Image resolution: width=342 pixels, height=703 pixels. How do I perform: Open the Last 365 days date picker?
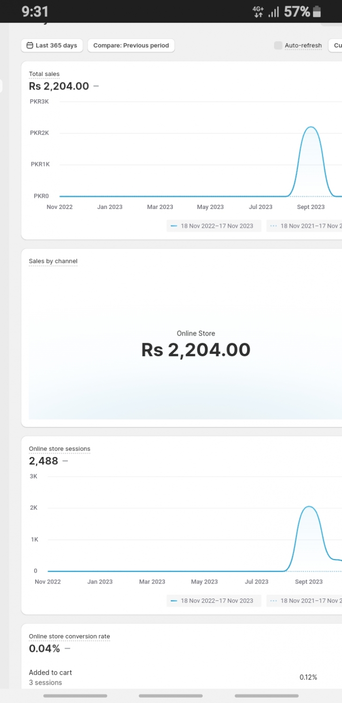[52, 45]
